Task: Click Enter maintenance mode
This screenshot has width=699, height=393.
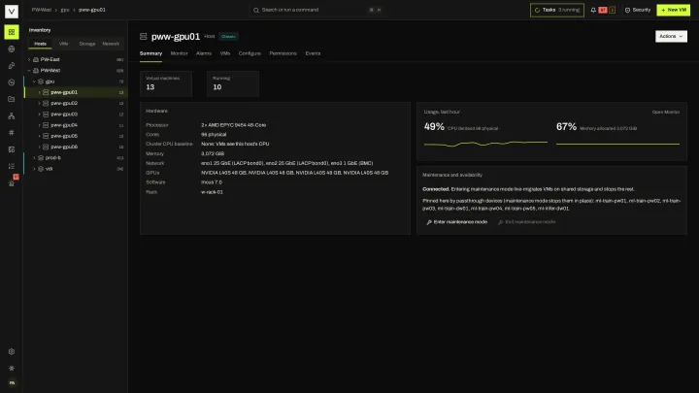Action: pyautogui.click(x=457, y=222)
